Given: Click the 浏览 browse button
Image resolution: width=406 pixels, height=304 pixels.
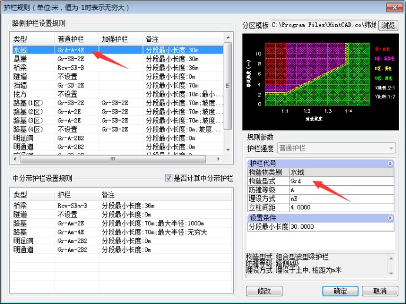Looking at the screenshot, I should point(388,25).
